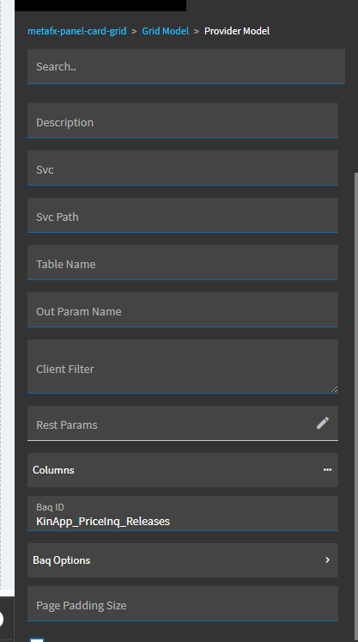
Task: Click into the Description field
Action: (183, 120)
